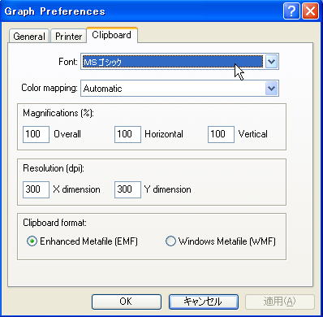The height and width of the screenshot is (317, 323).
Task: Expand the Color mapping dropdown arrow
Action: [271, 89]
